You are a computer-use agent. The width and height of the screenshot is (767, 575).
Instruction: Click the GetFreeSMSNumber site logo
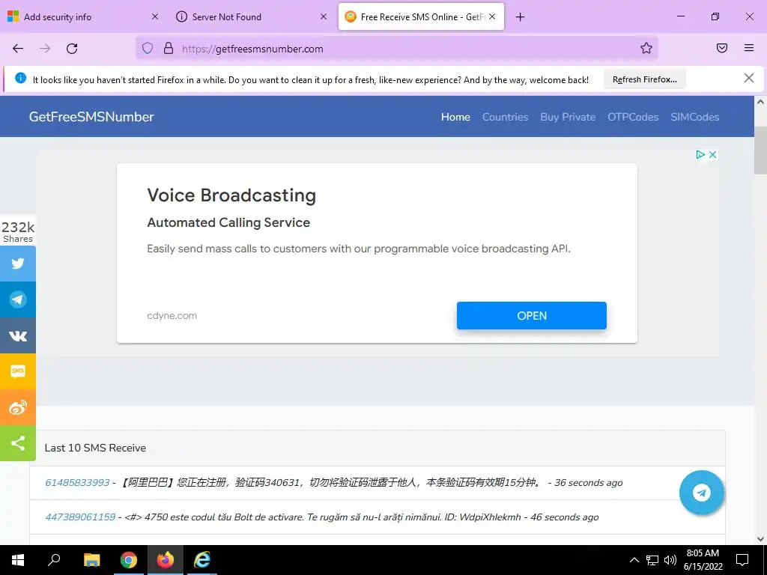(x=91, y=117)
